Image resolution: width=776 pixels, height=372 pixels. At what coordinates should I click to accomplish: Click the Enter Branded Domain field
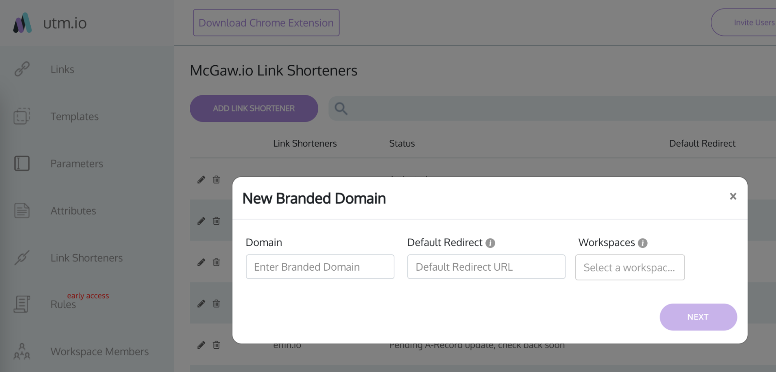(x=320, y=267)
